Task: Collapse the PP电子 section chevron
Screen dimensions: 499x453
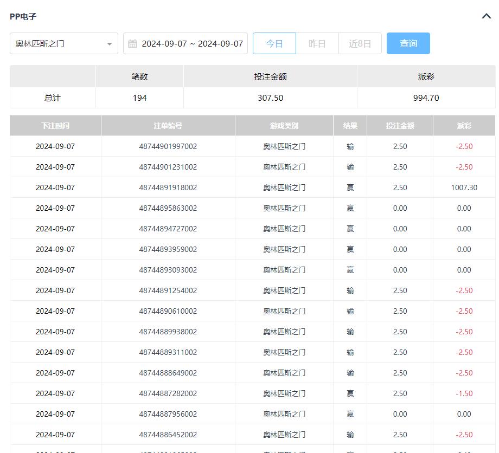Action: [486, 16]
